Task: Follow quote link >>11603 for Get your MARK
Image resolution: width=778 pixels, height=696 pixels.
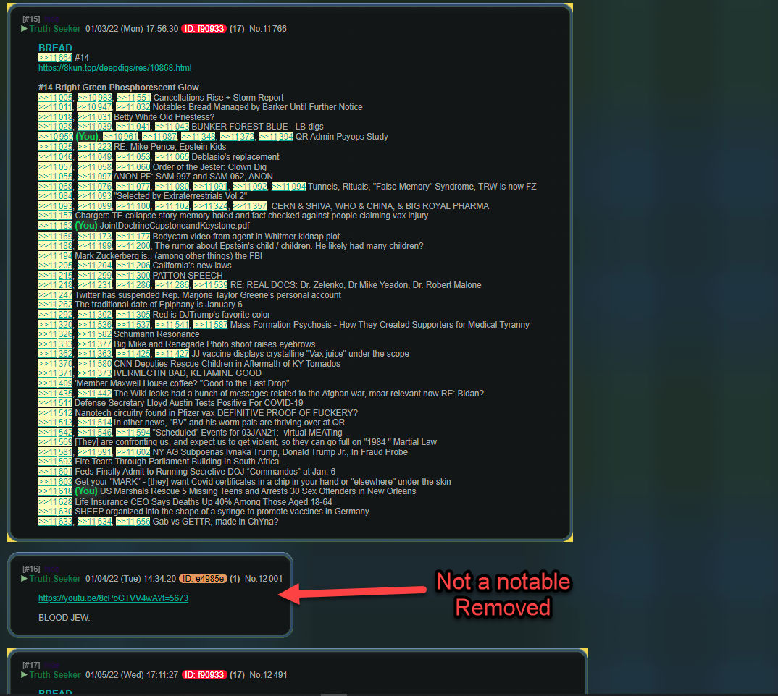Action: click(x=56, y=482)
